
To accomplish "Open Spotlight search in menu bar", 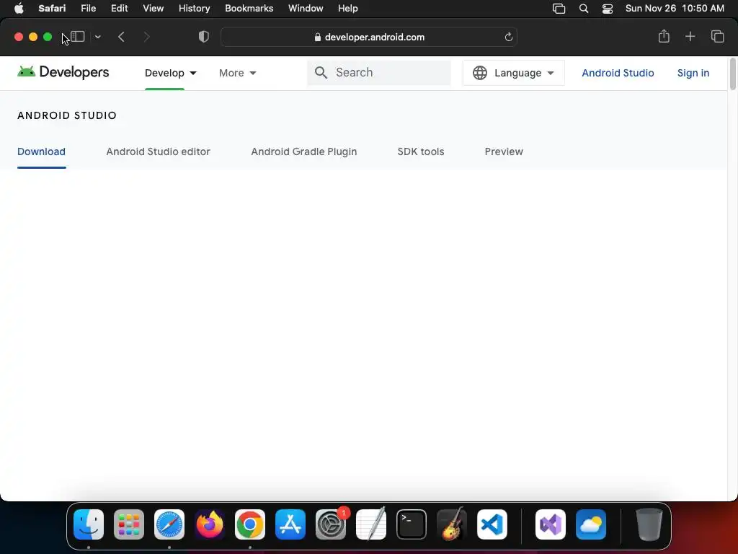I will (584, 9).
